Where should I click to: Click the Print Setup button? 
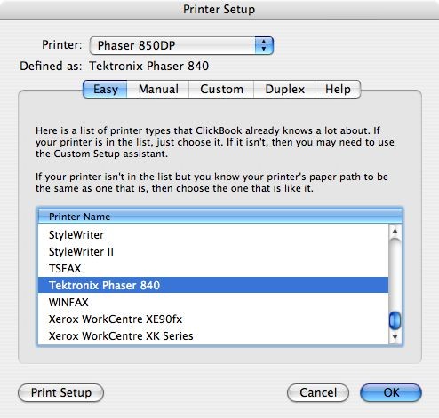click(61, 393)
